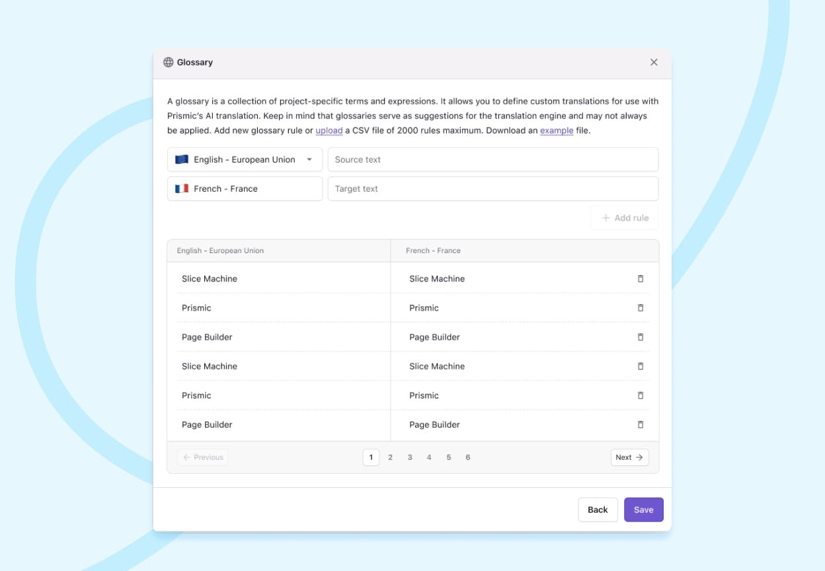
Task: Go to page 2 of glossary rules
Action: tap(390, 457)
